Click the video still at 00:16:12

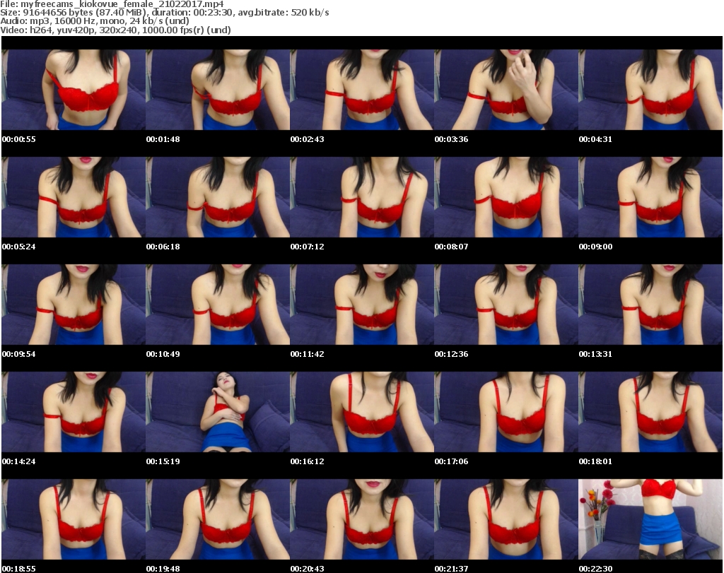(x=362, y=412)
